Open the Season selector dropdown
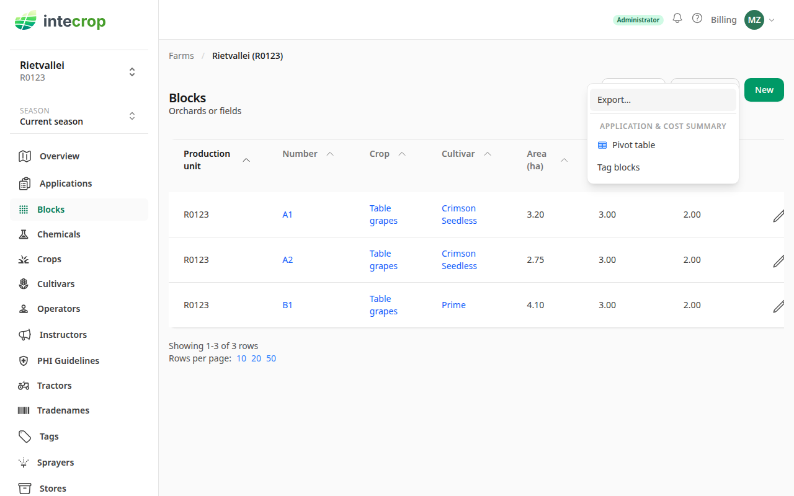The height and width of the screenshot is (496, 794). point(79,116)
